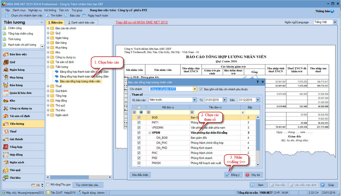341x196 pixels.
Task: Click the Xóa điều kiện button
Action: pyautogui.click(x=140, y=175)
